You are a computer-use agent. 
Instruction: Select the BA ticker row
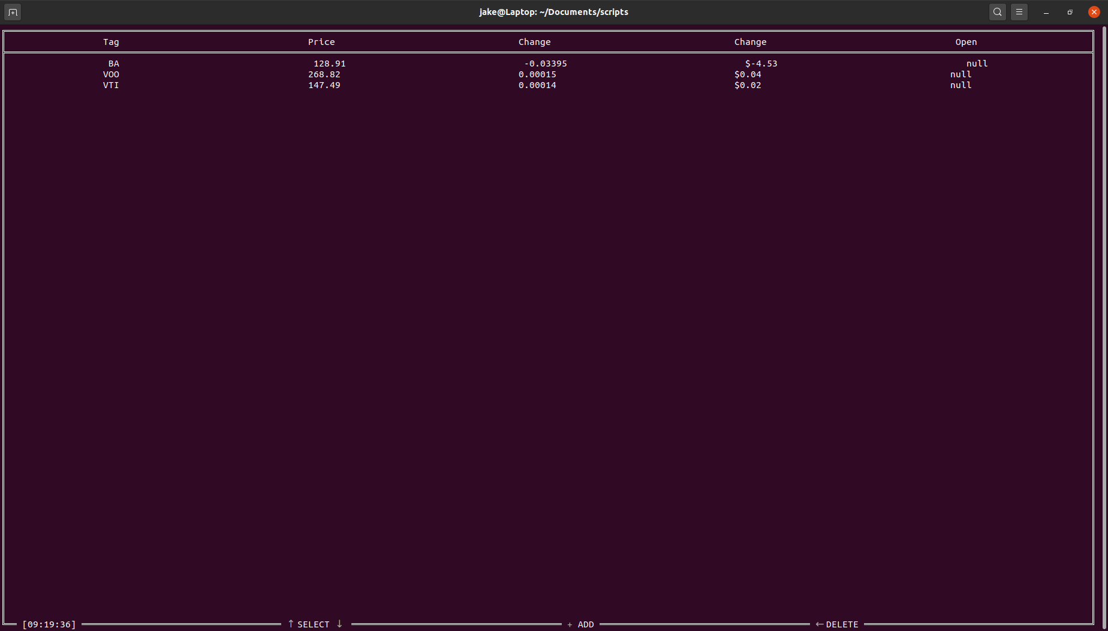113,64
